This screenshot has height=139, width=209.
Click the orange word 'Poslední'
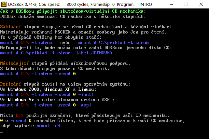(10, 84)
